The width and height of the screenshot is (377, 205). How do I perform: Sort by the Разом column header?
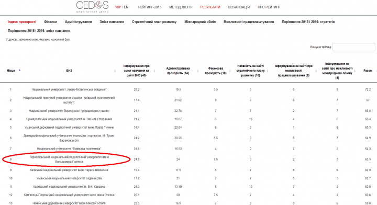368,71
